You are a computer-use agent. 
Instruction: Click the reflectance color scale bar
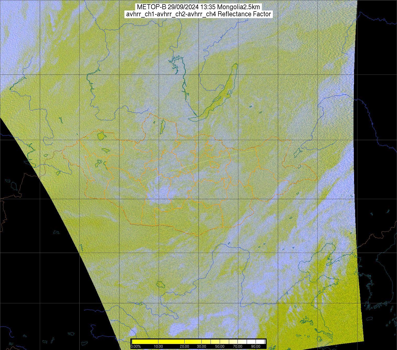click(198, 341)
